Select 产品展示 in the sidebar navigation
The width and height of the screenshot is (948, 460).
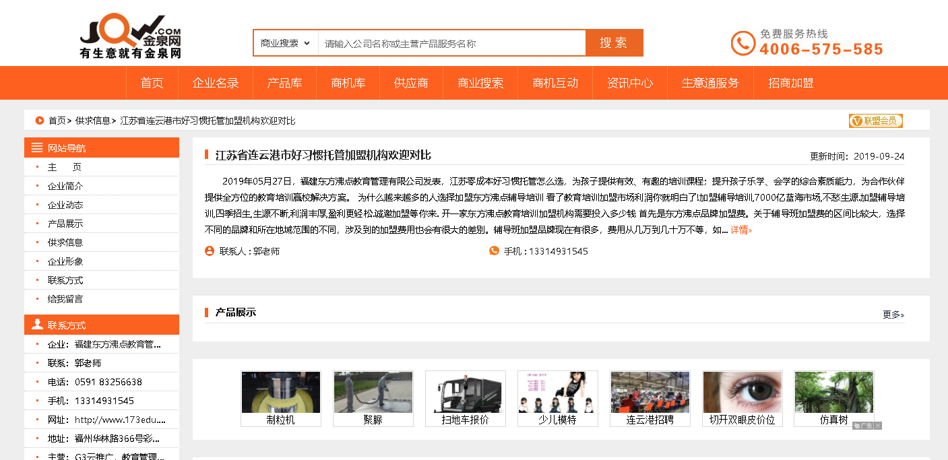(65, 224)
